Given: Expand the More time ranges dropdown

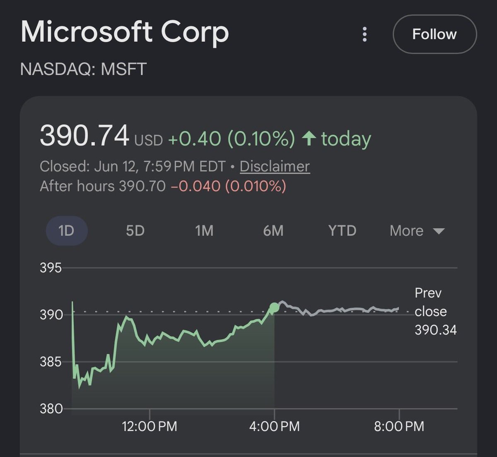Looking at the screenshot, I should (417, 230).
